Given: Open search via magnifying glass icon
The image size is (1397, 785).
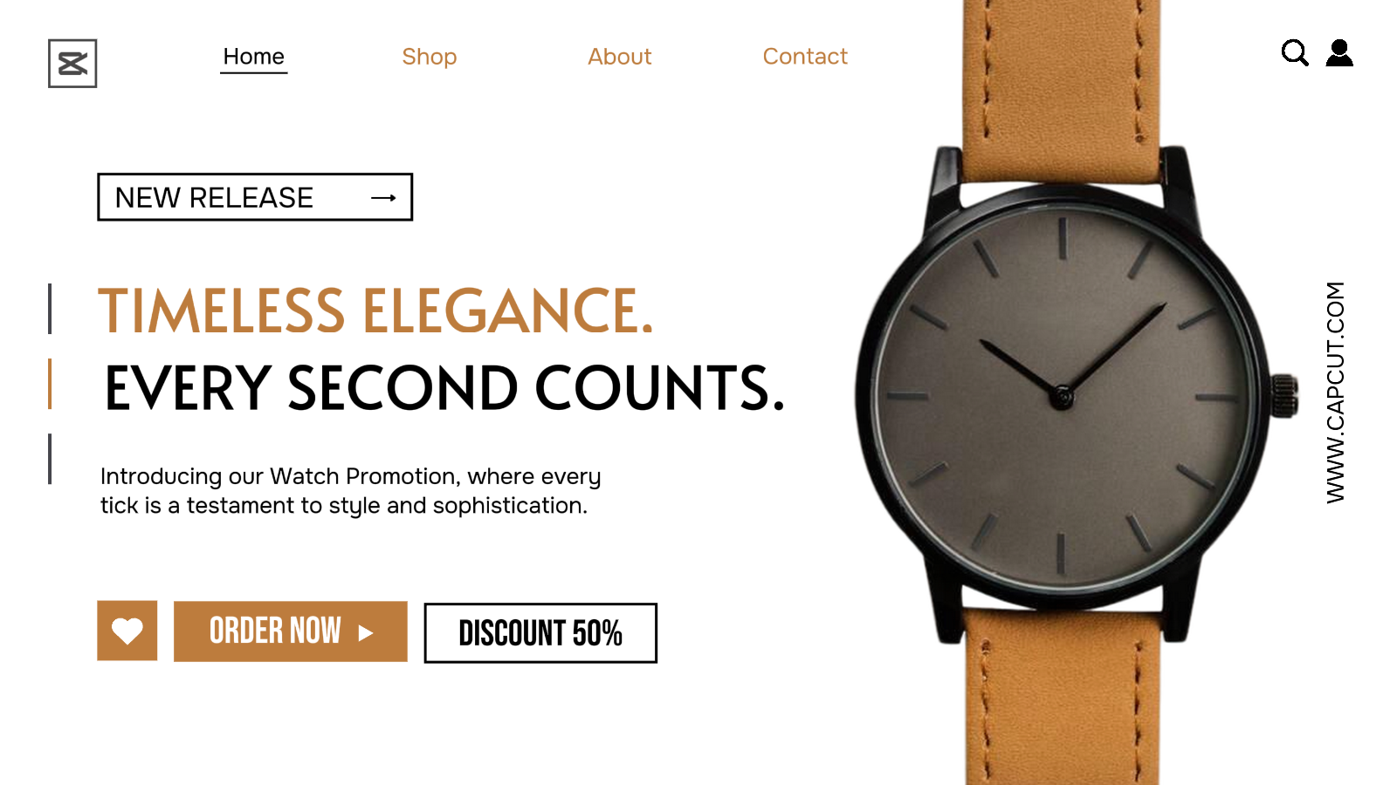Looking at the screenshot, I should [1295, 53].
